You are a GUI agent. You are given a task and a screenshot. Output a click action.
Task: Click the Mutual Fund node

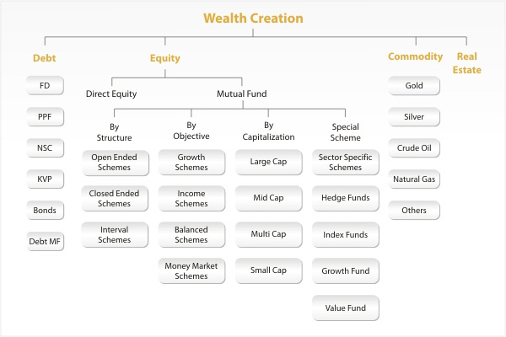coord(242,94)
